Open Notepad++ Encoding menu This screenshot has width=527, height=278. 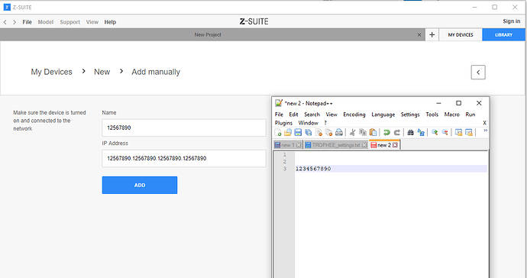pos(354,115)
